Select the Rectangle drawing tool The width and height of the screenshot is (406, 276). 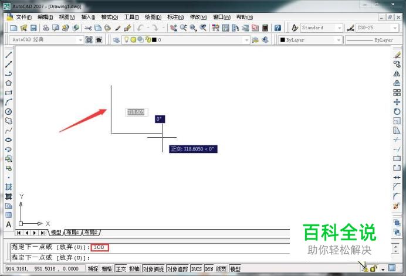click(9, 93)
